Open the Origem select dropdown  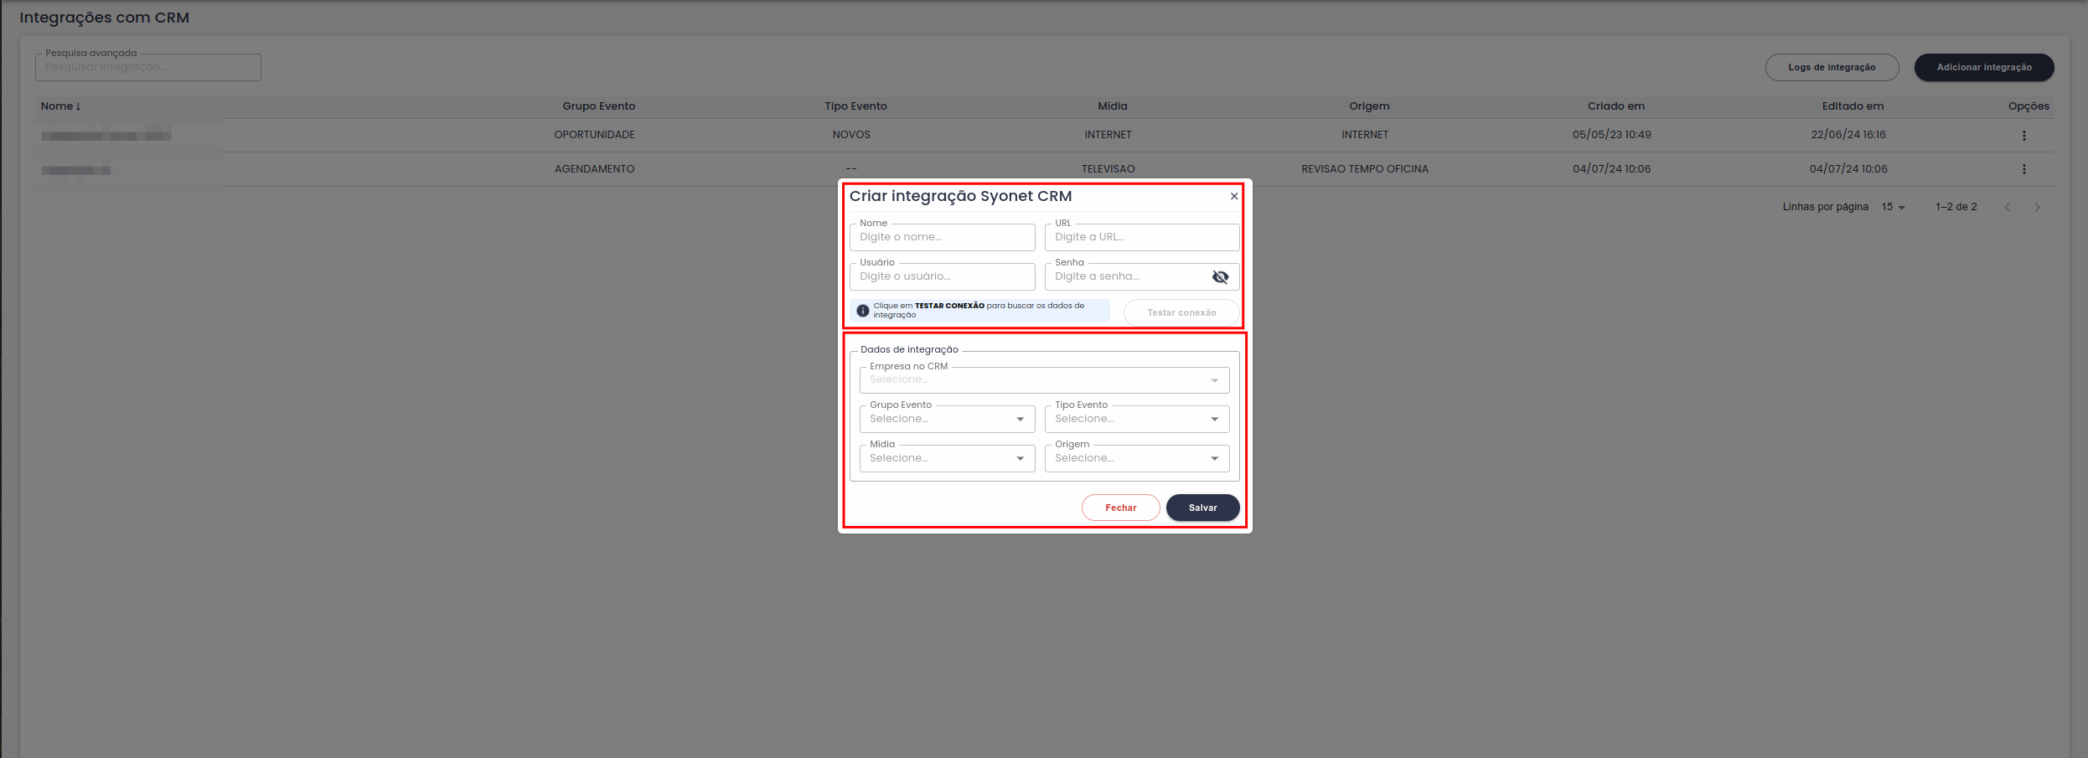tap(1137, 458)
